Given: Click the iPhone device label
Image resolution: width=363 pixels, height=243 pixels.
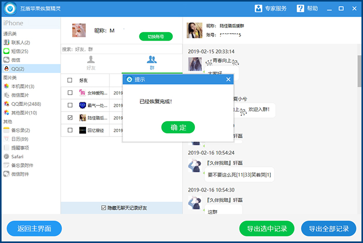Looking at the screenshot, I should coord(13,23).
